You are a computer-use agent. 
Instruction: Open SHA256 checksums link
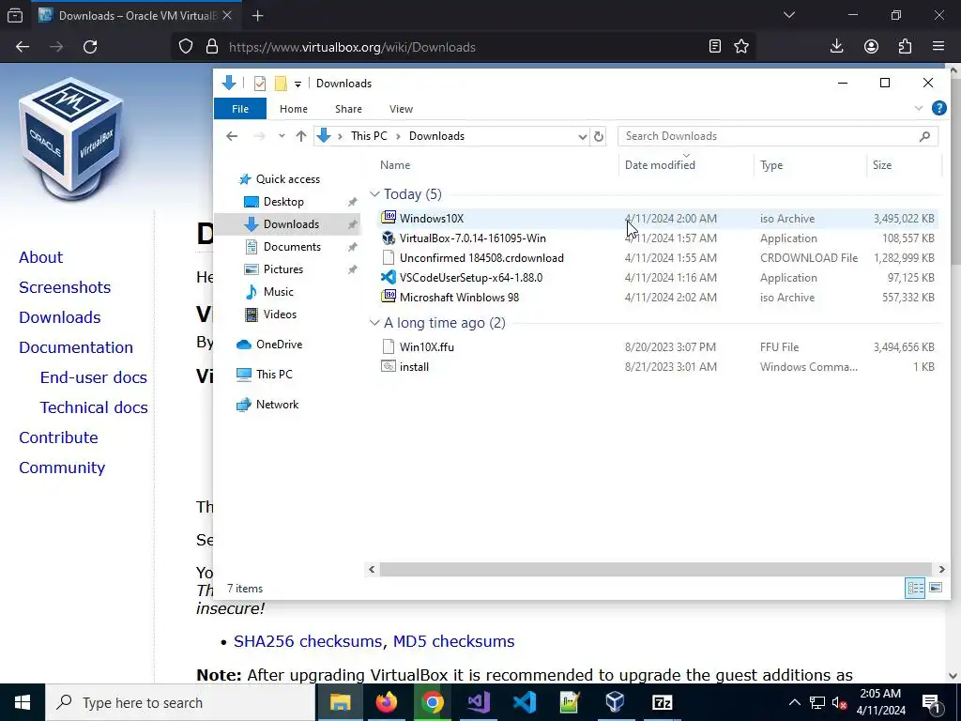pyautogui.click(x=308, y=640)
